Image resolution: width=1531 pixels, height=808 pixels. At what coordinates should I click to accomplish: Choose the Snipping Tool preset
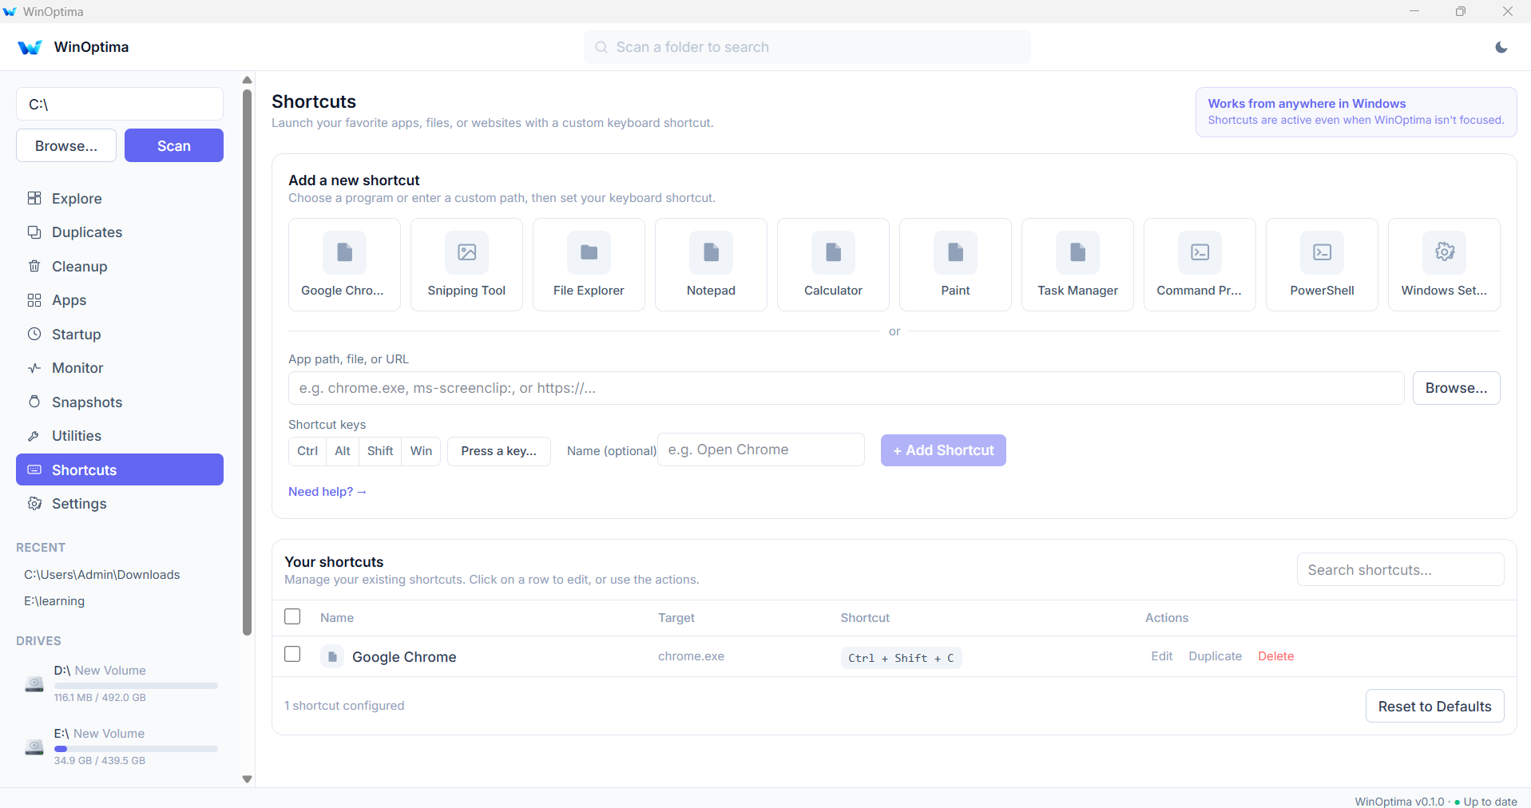(466, 264)
